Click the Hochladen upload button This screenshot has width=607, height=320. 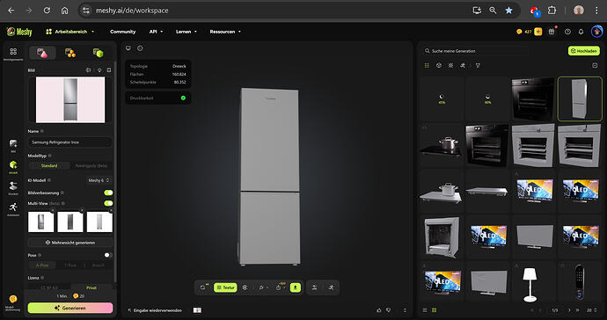point(584,51)
